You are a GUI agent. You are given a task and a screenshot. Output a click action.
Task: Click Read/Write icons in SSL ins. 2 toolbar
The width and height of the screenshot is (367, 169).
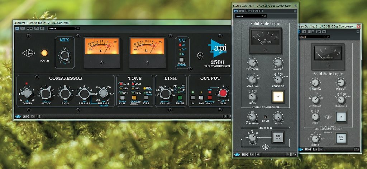click(x=311, y=32)
